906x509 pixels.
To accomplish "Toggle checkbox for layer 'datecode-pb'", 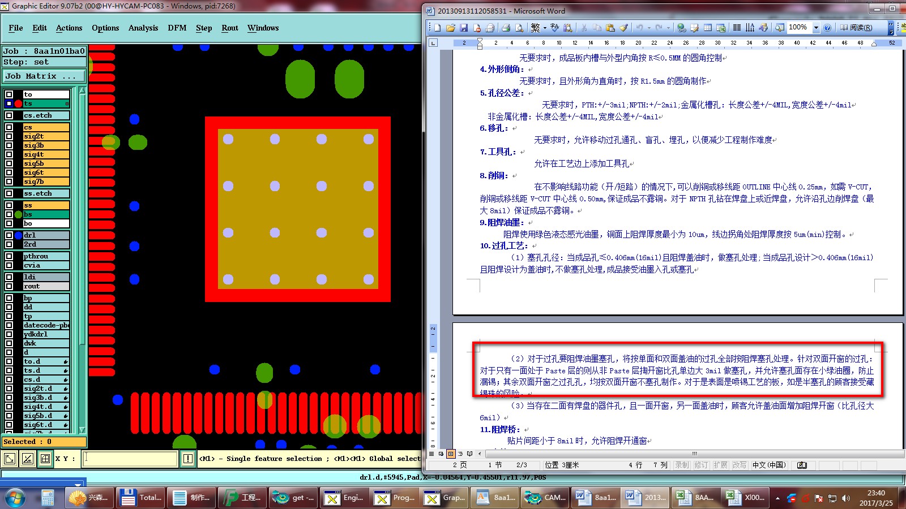I will 9,325.
